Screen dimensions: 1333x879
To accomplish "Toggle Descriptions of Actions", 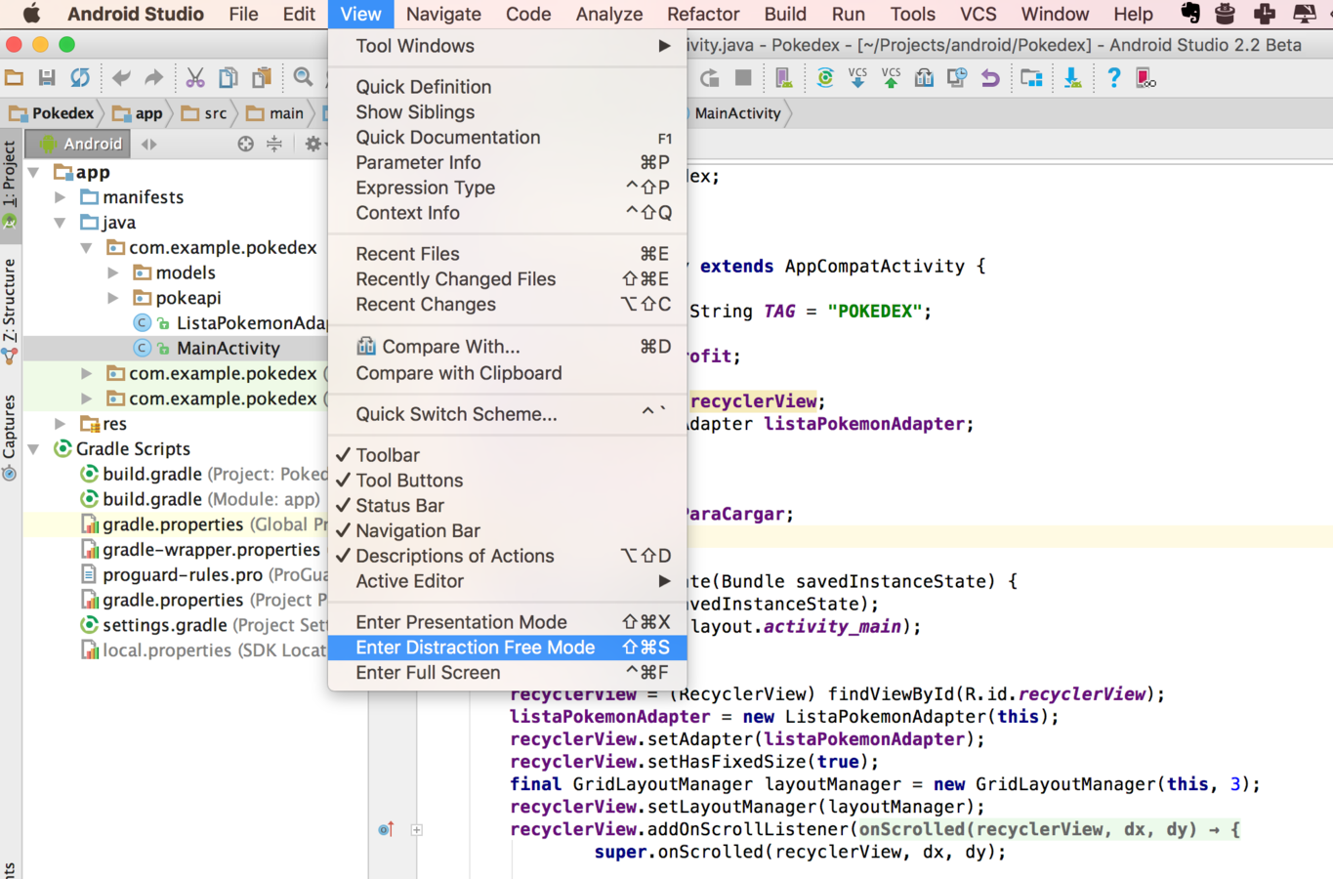I will (508, 556).
